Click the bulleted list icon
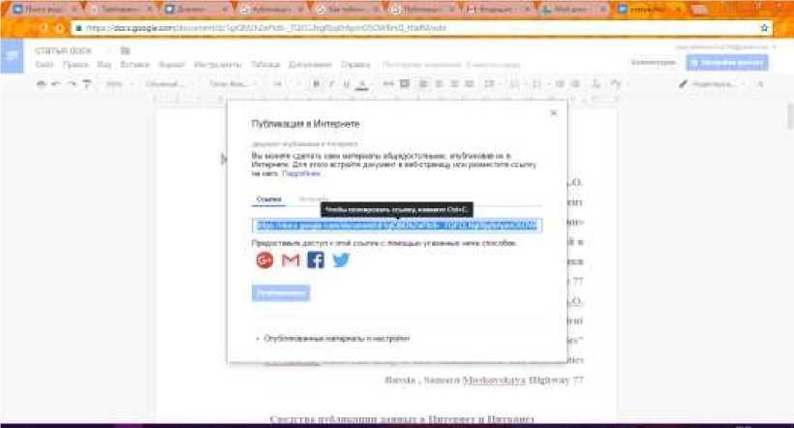 [537, 84]
